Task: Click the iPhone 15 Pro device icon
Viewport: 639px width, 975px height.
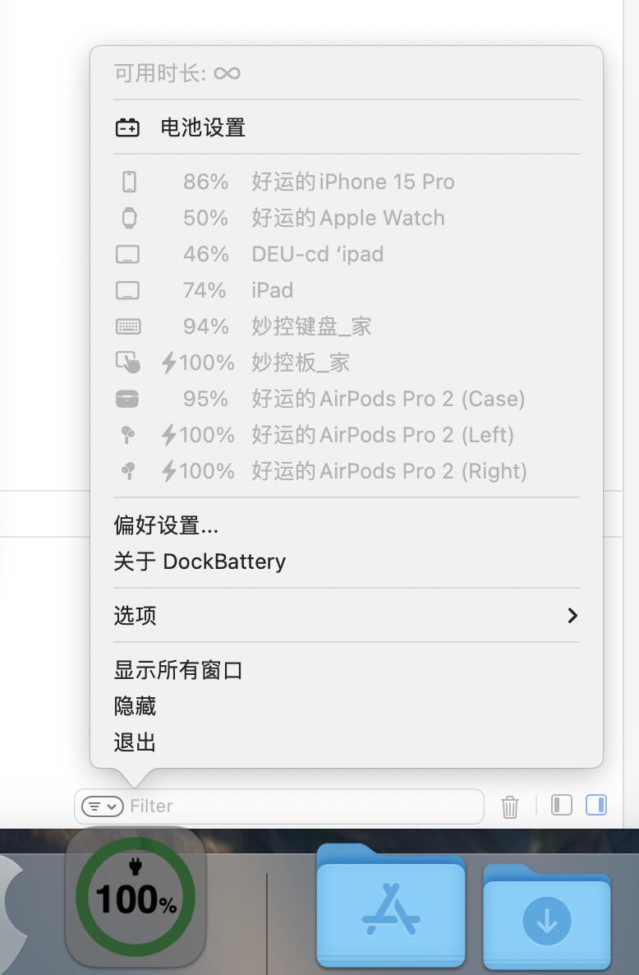Action: coord(128,182)
